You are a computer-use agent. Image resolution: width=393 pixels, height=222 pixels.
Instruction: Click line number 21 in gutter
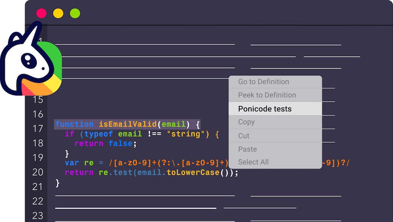(x=38, y=186)
